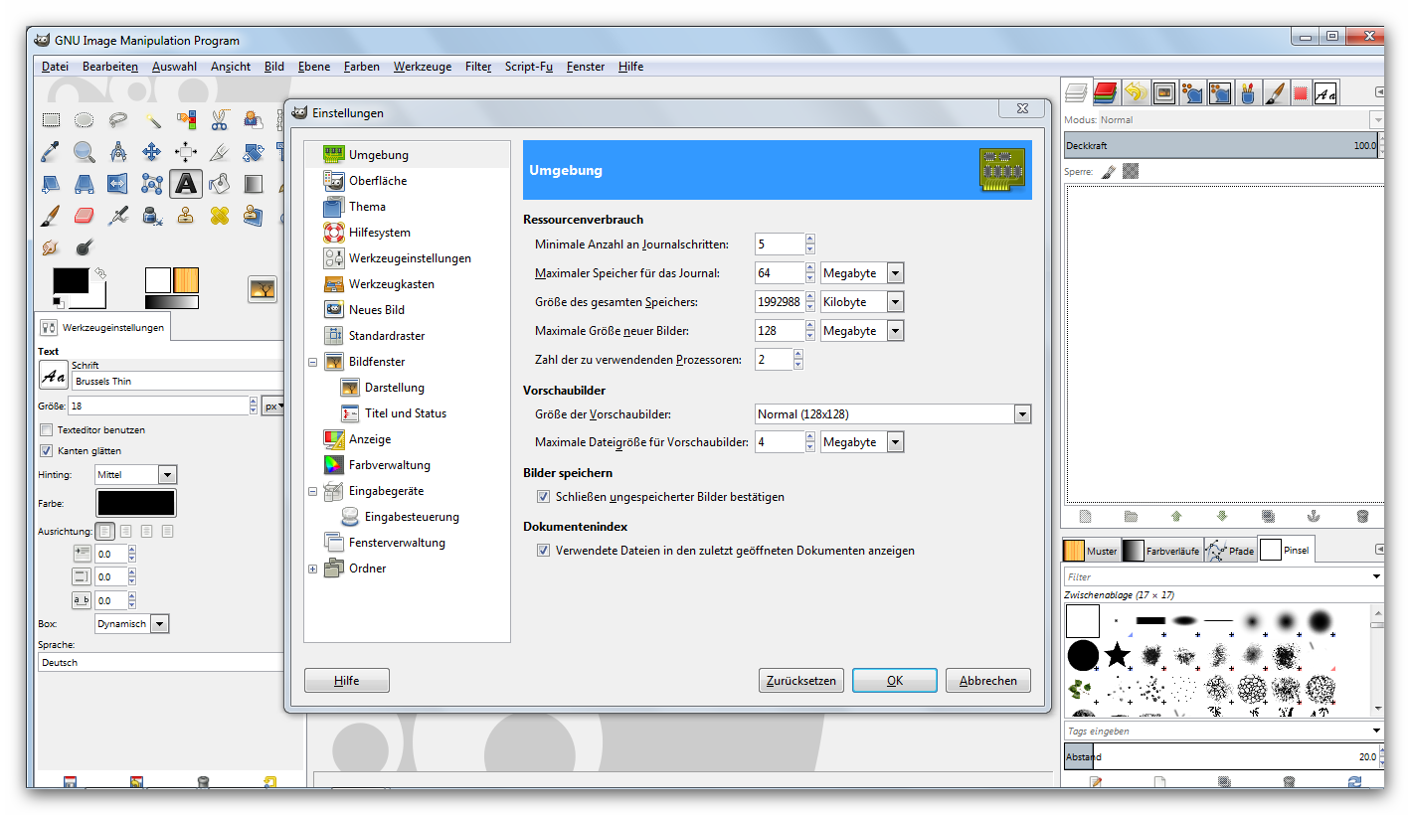Viewport: 1410px width, 815px height.
Task: Select the Text tool with letter A
Action: 186,184
